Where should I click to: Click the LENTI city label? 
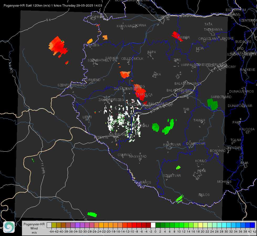87,117
